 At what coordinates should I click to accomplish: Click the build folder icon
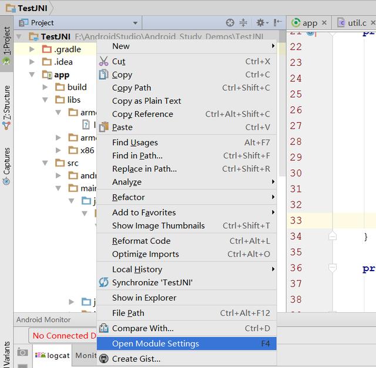click(x=60, y=87)
